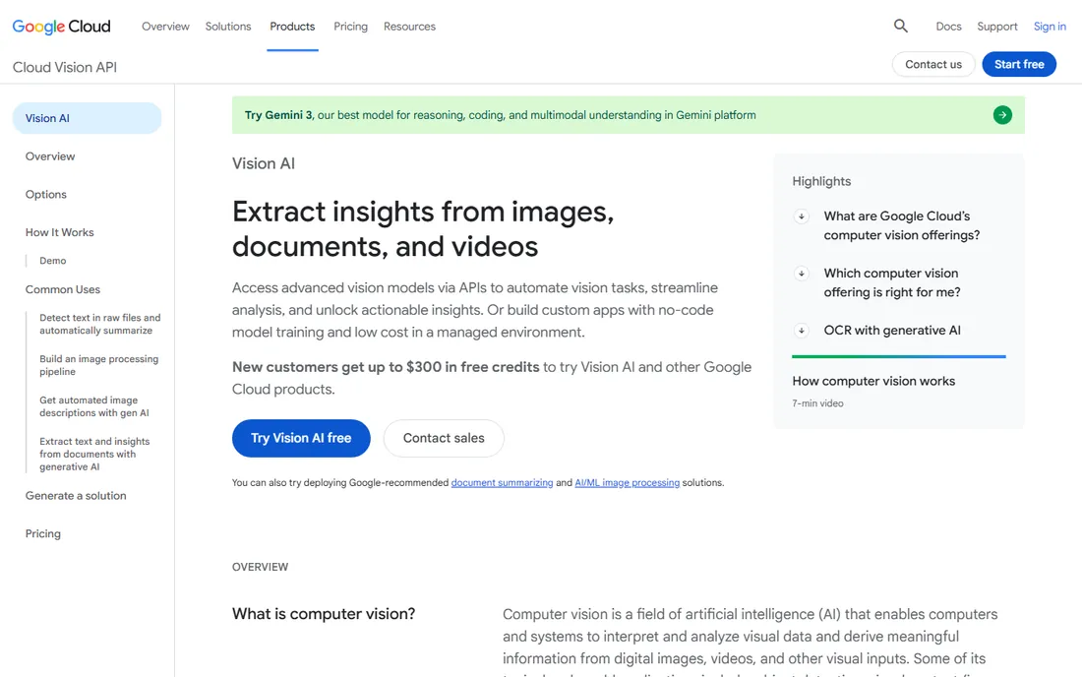Select Options in the left sidebar
The image size is (1082, 677).
pyautogui.click(x=46, y=195)
